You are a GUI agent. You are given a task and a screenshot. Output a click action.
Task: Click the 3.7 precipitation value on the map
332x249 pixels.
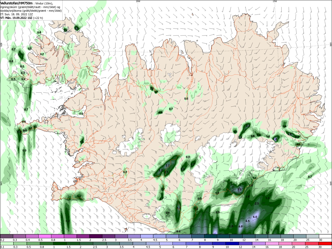click(x=168, y=165)
